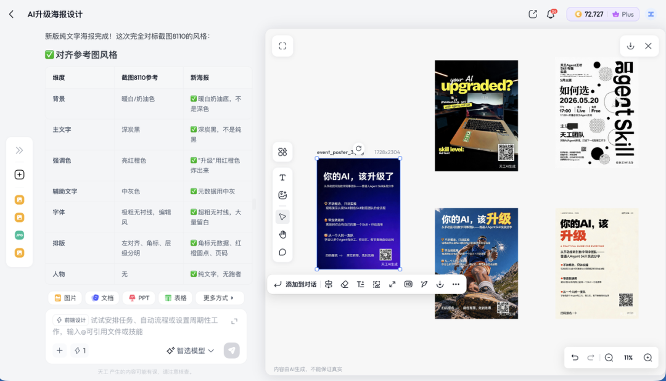This screenshot has width=666, height=381.
Task: Add attachment with plus button
Action: click(59, 350)
